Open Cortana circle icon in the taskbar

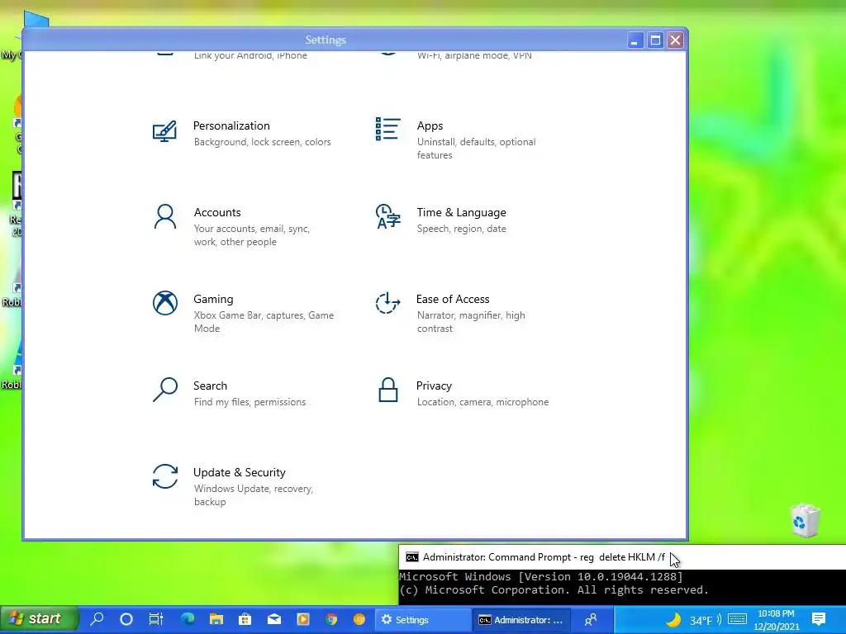tap(126, 619)
